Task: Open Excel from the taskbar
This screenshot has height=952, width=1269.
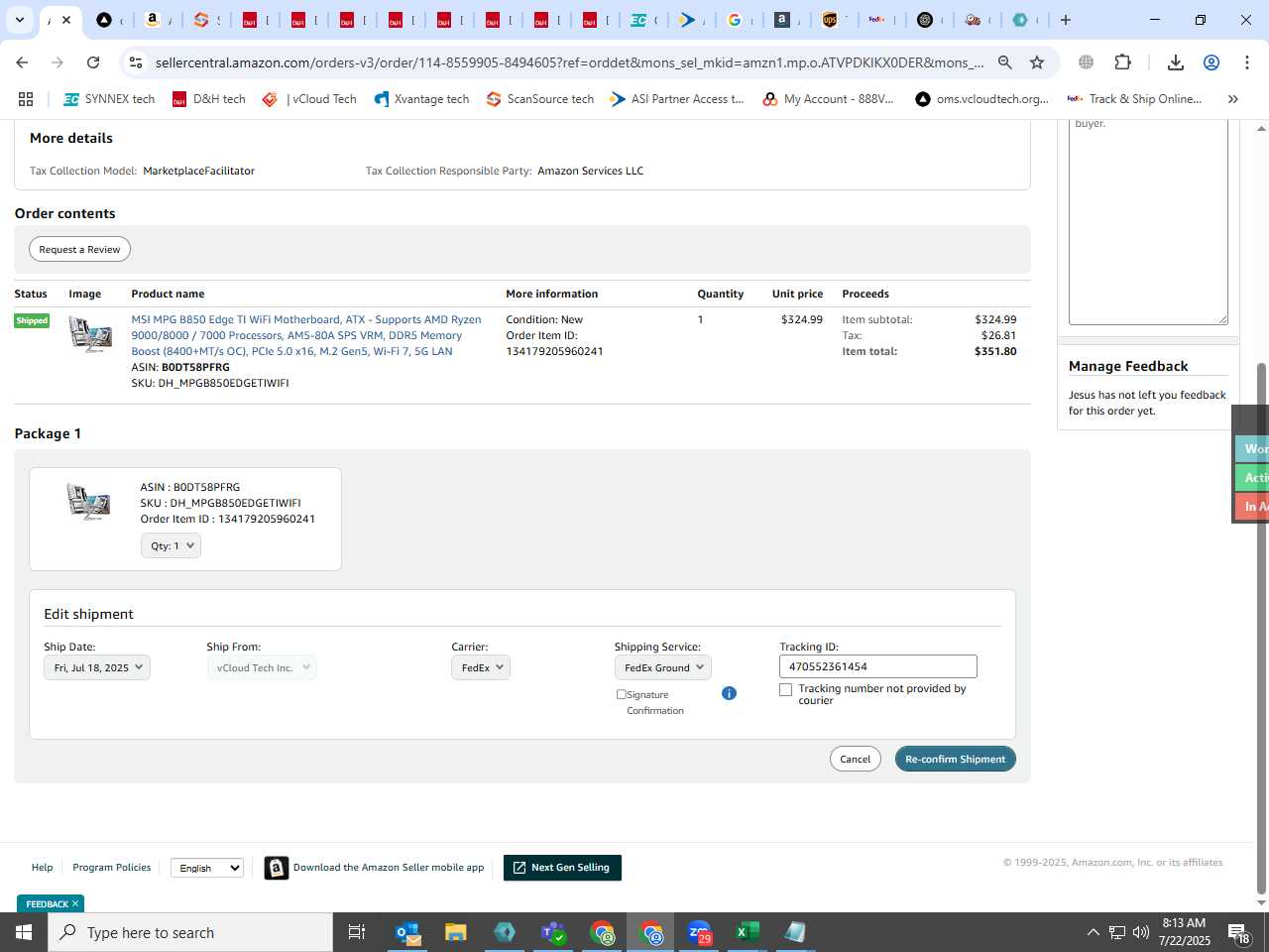Action: (748, 932)
